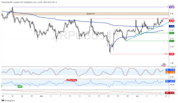Click the PWL text label

click(x=166, y=54)
